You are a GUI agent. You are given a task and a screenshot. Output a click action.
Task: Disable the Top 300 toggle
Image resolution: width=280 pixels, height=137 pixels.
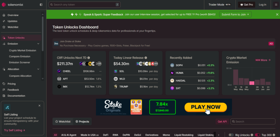tap(257, 135)
